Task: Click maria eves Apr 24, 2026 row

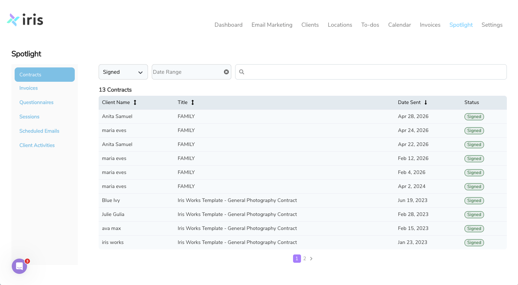Action: click(303, 130)
